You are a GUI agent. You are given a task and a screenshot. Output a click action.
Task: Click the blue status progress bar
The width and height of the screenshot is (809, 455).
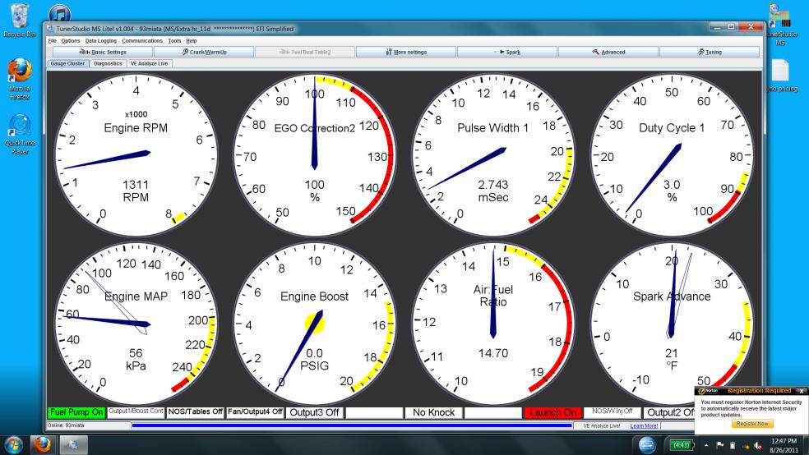[351, 425]
